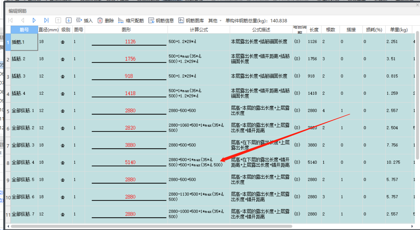Select the 全部纵筋.6 name cell
Image resolution: width=420 pixels, height=230 pixels.
tap(24, 197)
